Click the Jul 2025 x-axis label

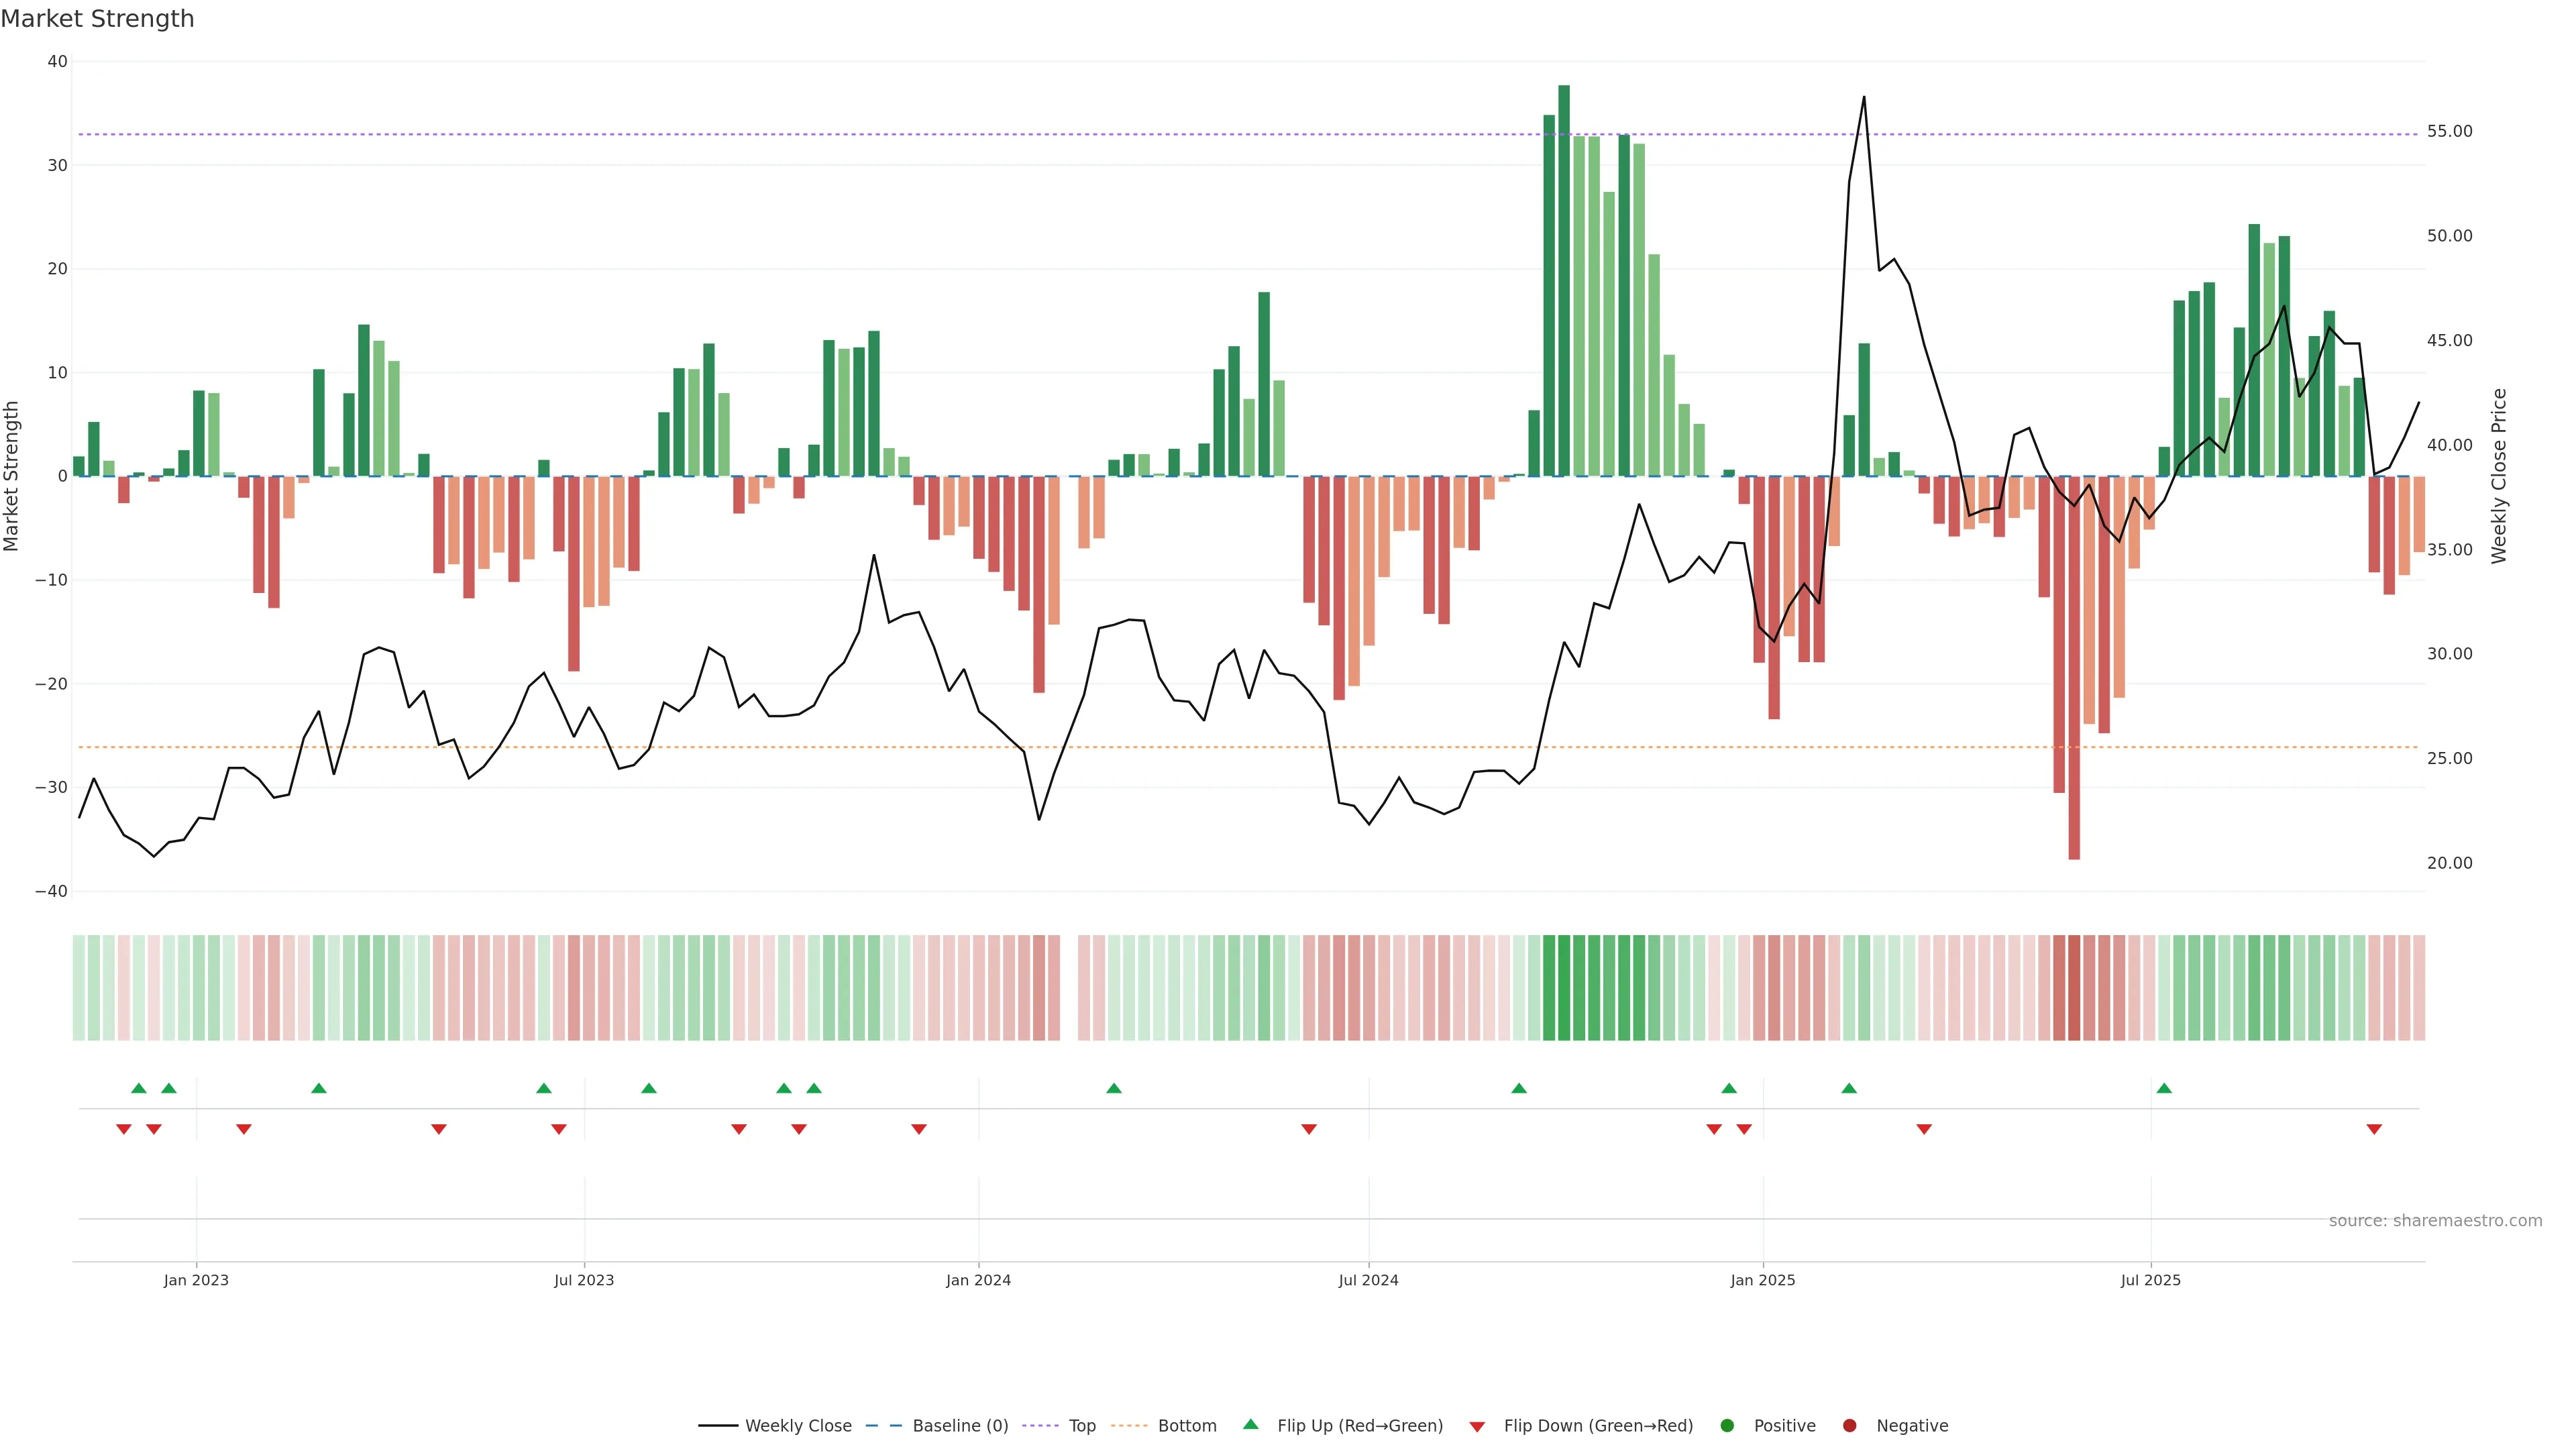click(2150, 1280)
